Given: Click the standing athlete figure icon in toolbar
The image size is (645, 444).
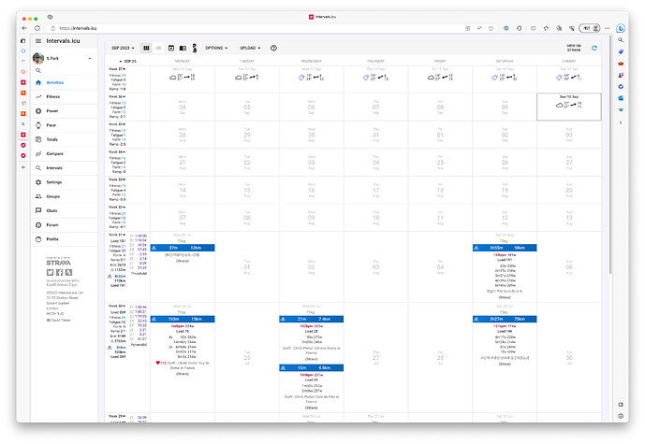Looking at the screenshot, I should click(x=194, y=47).
